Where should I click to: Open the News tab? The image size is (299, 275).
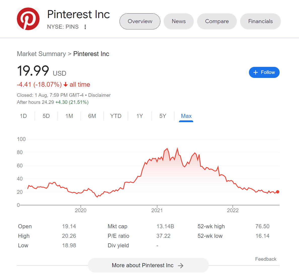tap(179, 21)
